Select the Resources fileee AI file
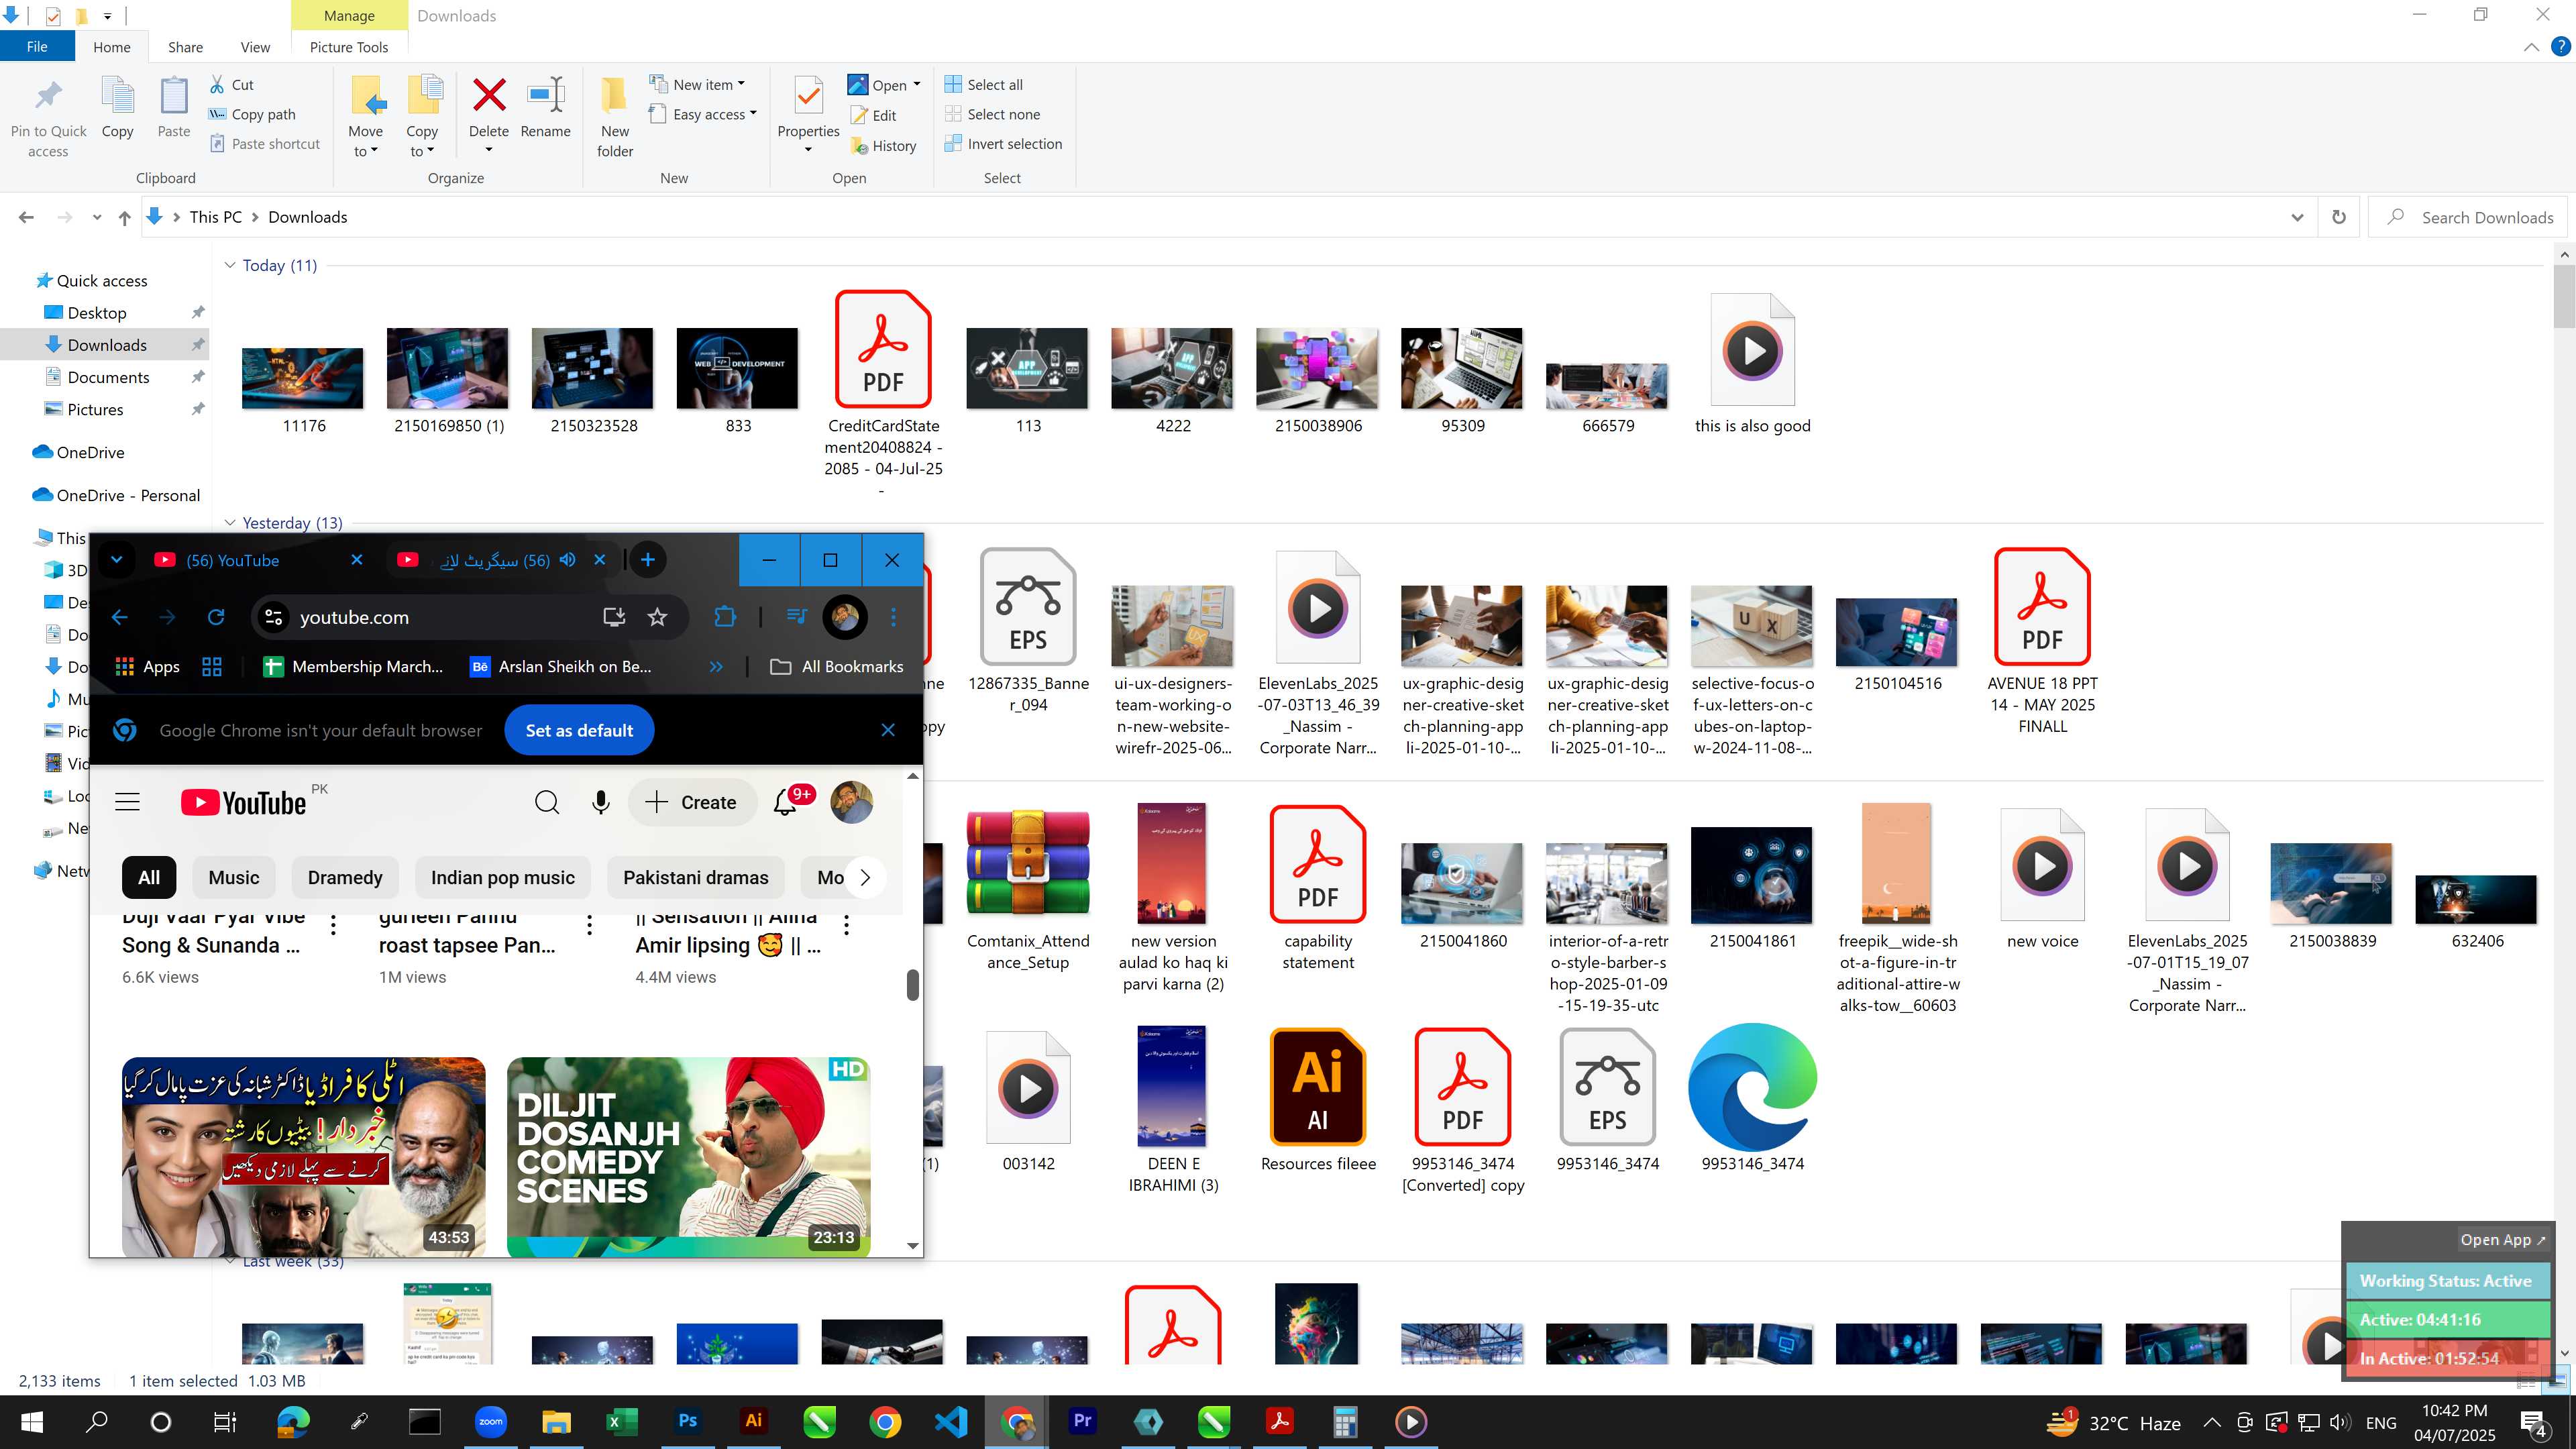Viewport: 2576px width, 1449px height. [x=1318, y=1100]
